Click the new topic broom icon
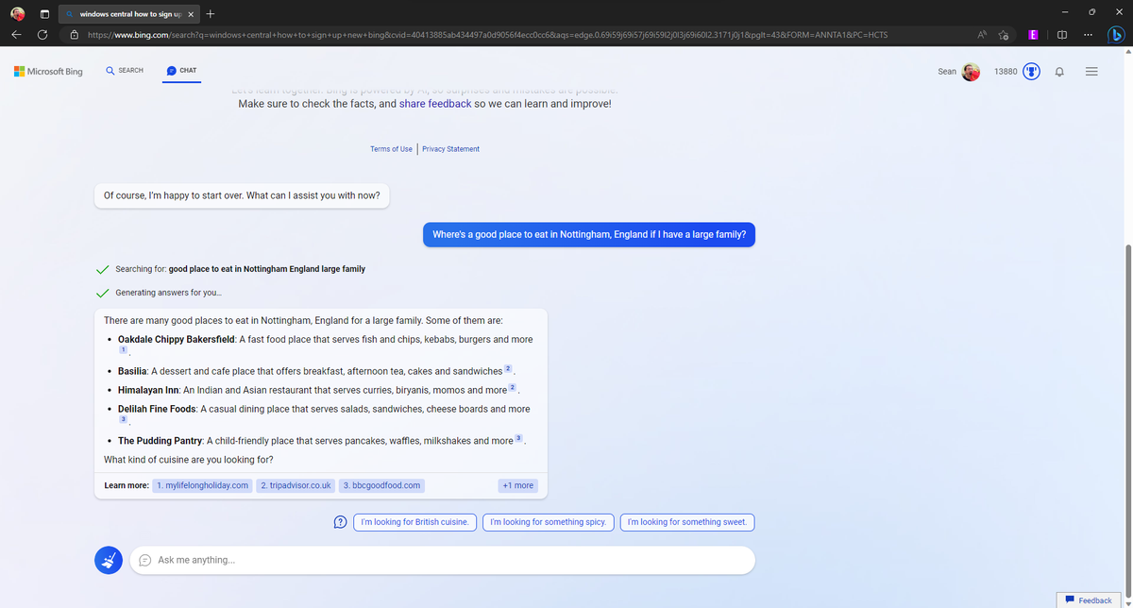The height and width of the screenshot is (608, 1133). pos(109,560)
